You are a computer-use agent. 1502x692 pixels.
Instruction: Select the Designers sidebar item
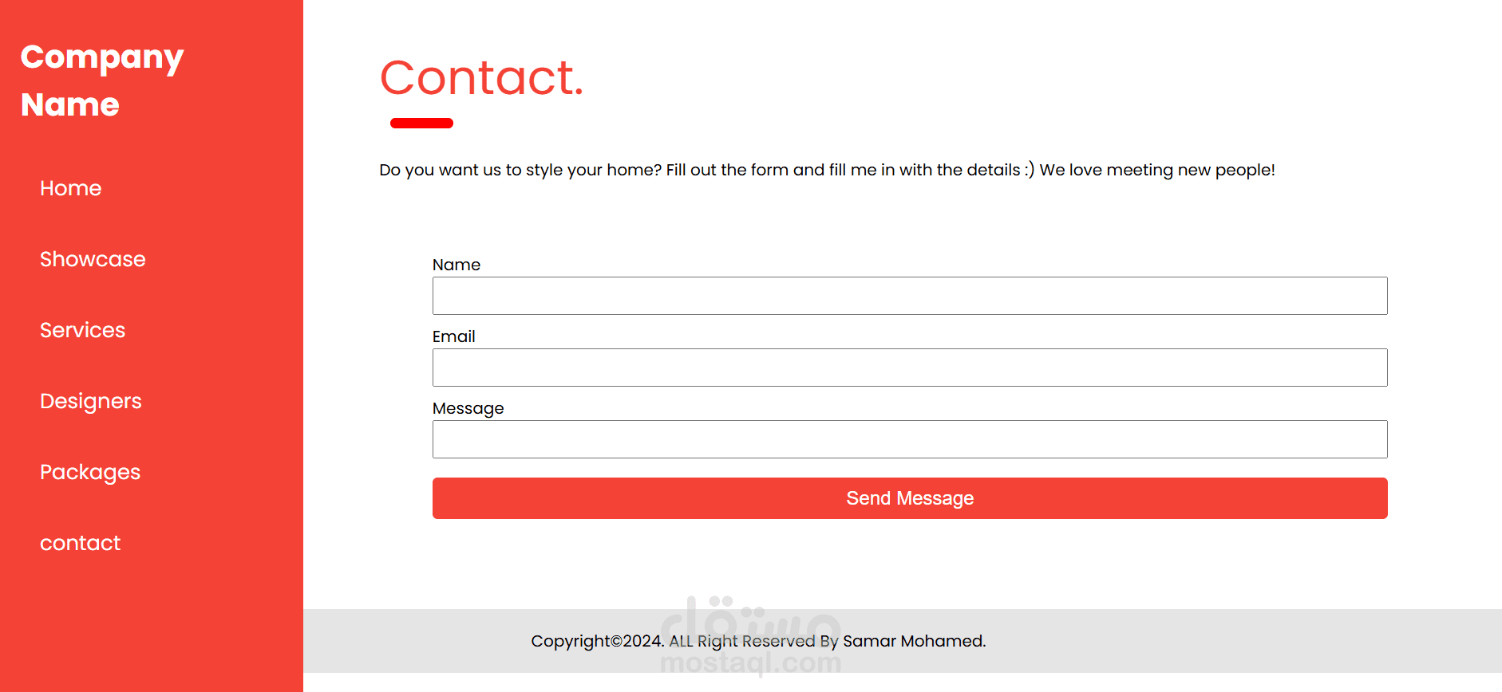[90, 401]
